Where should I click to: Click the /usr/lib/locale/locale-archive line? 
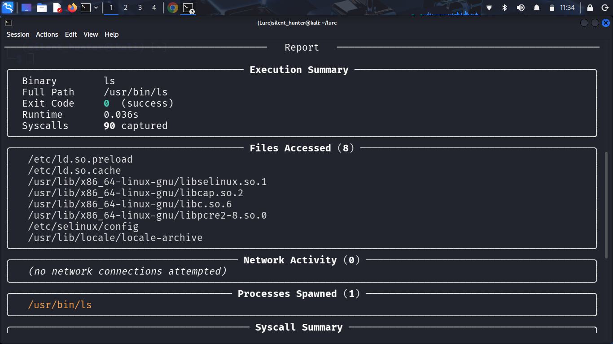pos(115,238)
